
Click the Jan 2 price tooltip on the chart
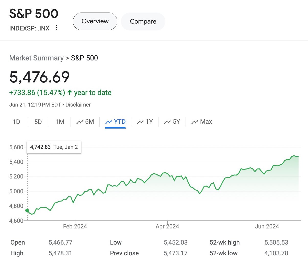[54, 147]
